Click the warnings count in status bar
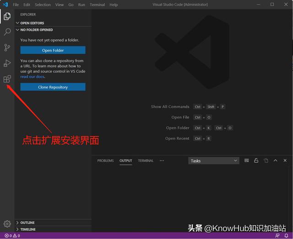The width and height of the screenshot is (293, 239). tap(16, 236)
